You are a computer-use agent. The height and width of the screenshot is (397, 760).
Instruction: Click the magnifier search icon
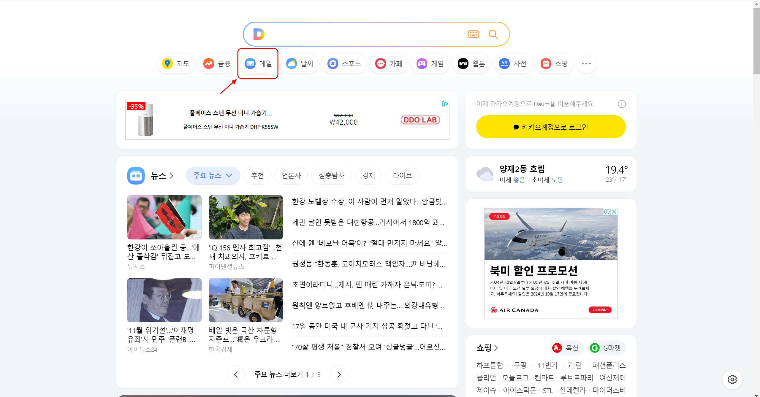493,34
